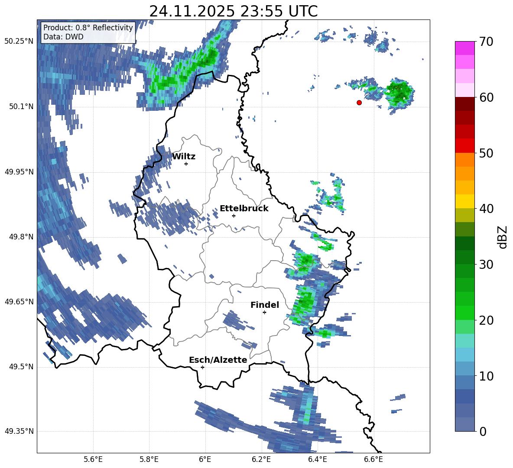The width and height of the screenshot is (513, 468).
Task: Click the 20 value on colorbar
Action: [486, 320]
